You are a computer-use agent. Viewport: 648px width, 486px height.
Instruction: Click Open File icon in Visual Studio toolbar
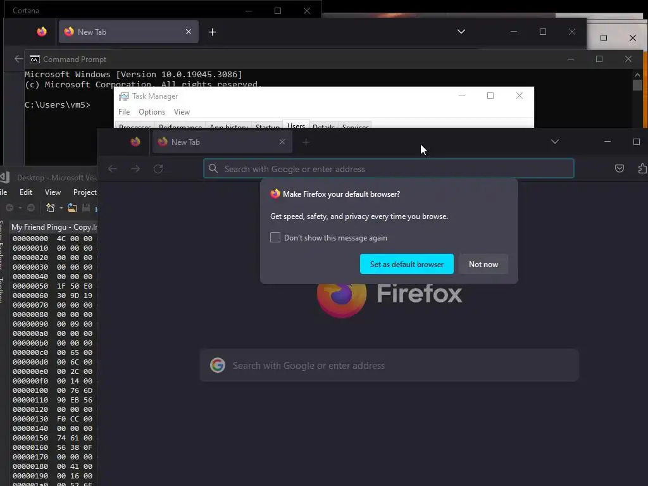pyautogui.click(x=72, y=208)
